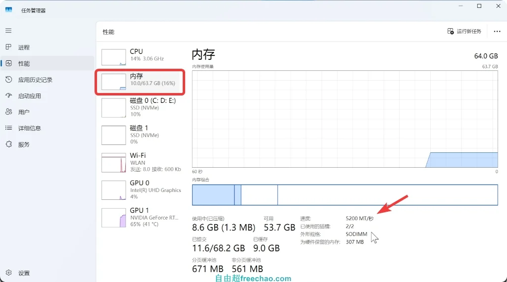
Task: Click the 2/2 slots used value
Action: tap(350, 226)
